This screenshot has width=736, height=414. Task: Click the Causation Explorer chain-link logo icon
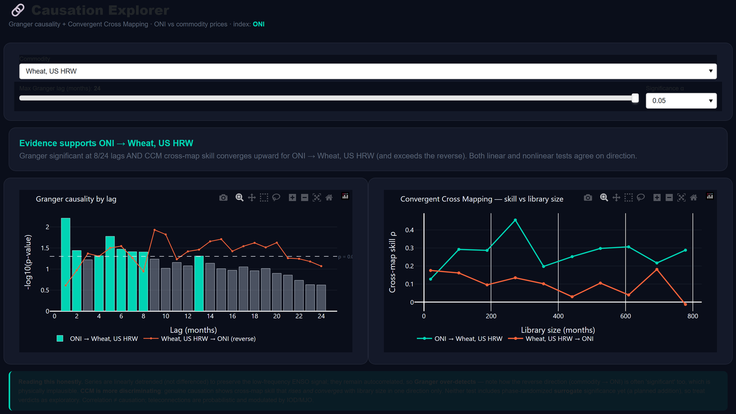pyautogui.click(x=18, y=10)
